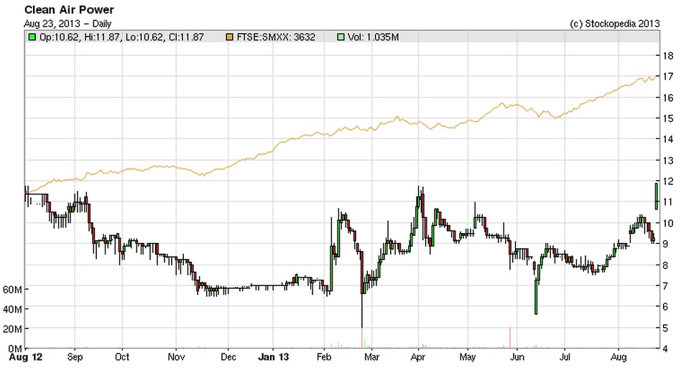The height and width of the screenshot is (375, 681).
Task: Click the price axis value '18'
Action: [668, 55]
